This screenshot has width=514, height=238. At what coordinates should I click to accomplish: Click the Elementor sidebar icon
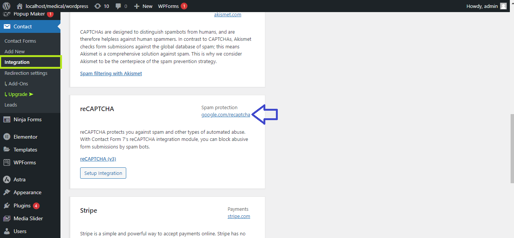7,137
